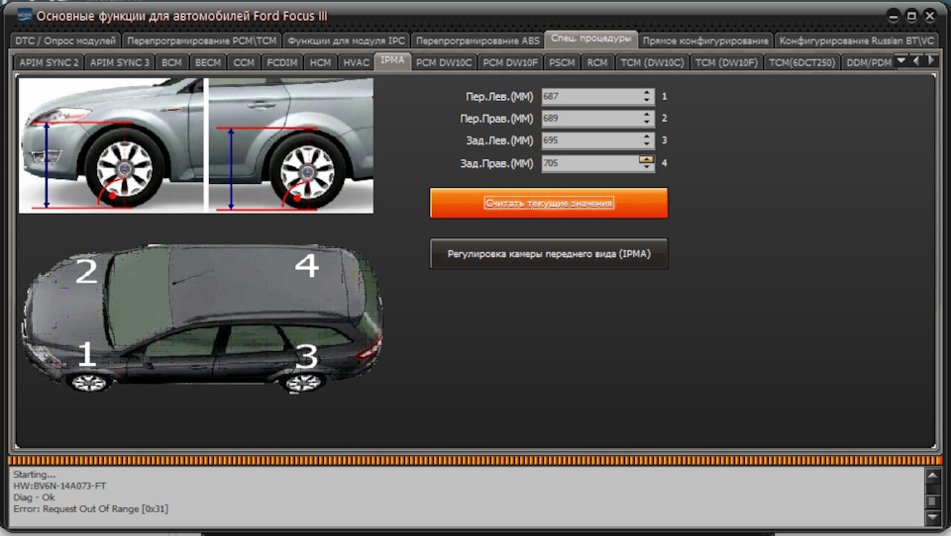Open the DTC / Опрос модулей tab
This screenshot has height=536, width=951.
click(x=65, y=41)
